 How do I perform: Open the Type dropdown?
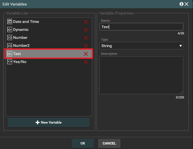pos(141,46)
